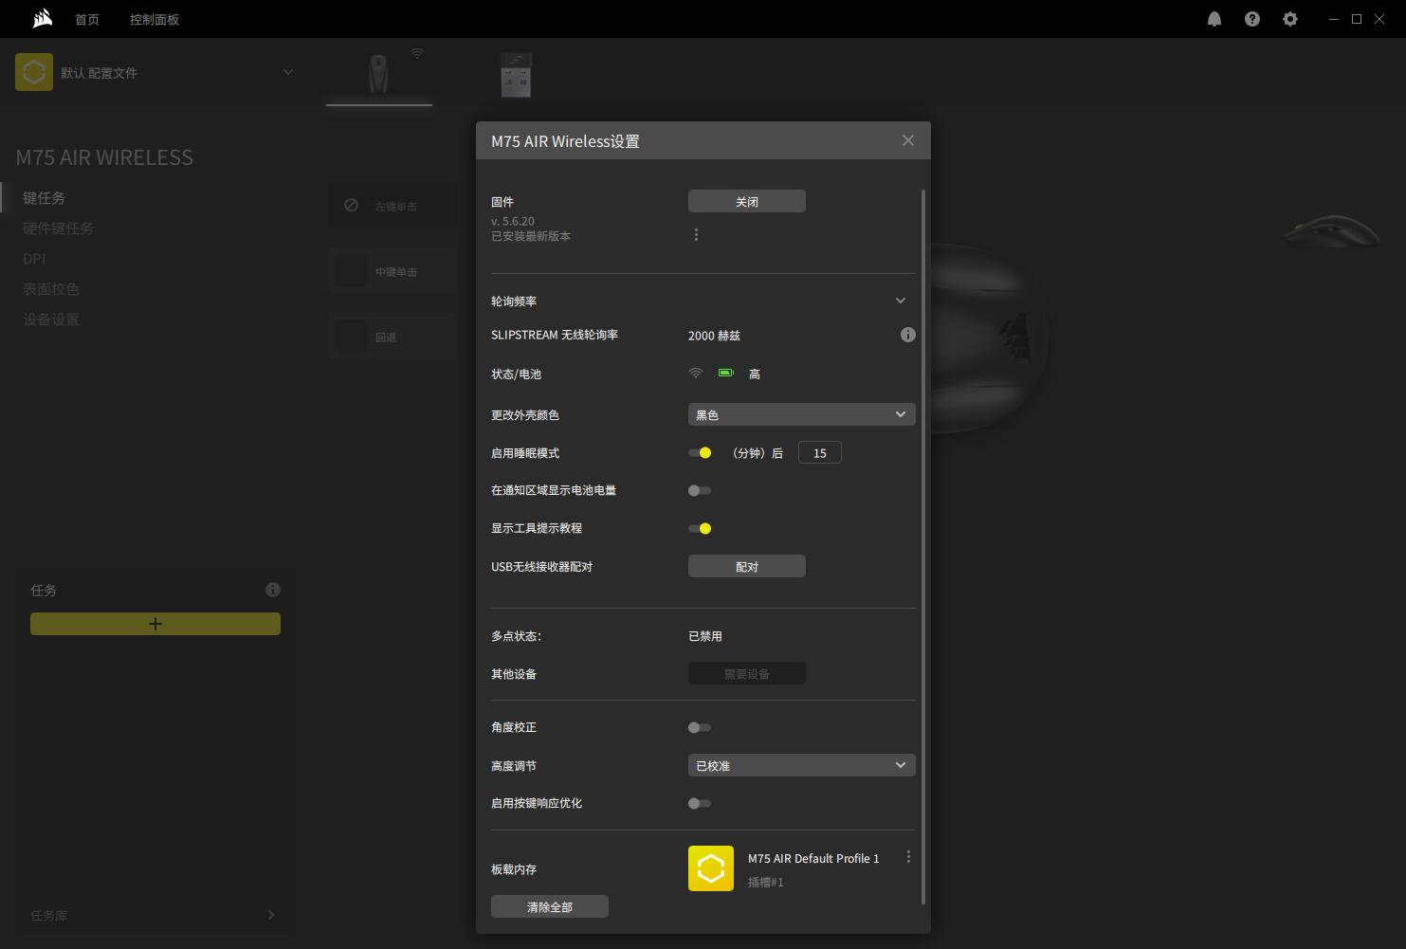Click the help question mark icon
The image size is (1406, 949).
[1252, 19]
